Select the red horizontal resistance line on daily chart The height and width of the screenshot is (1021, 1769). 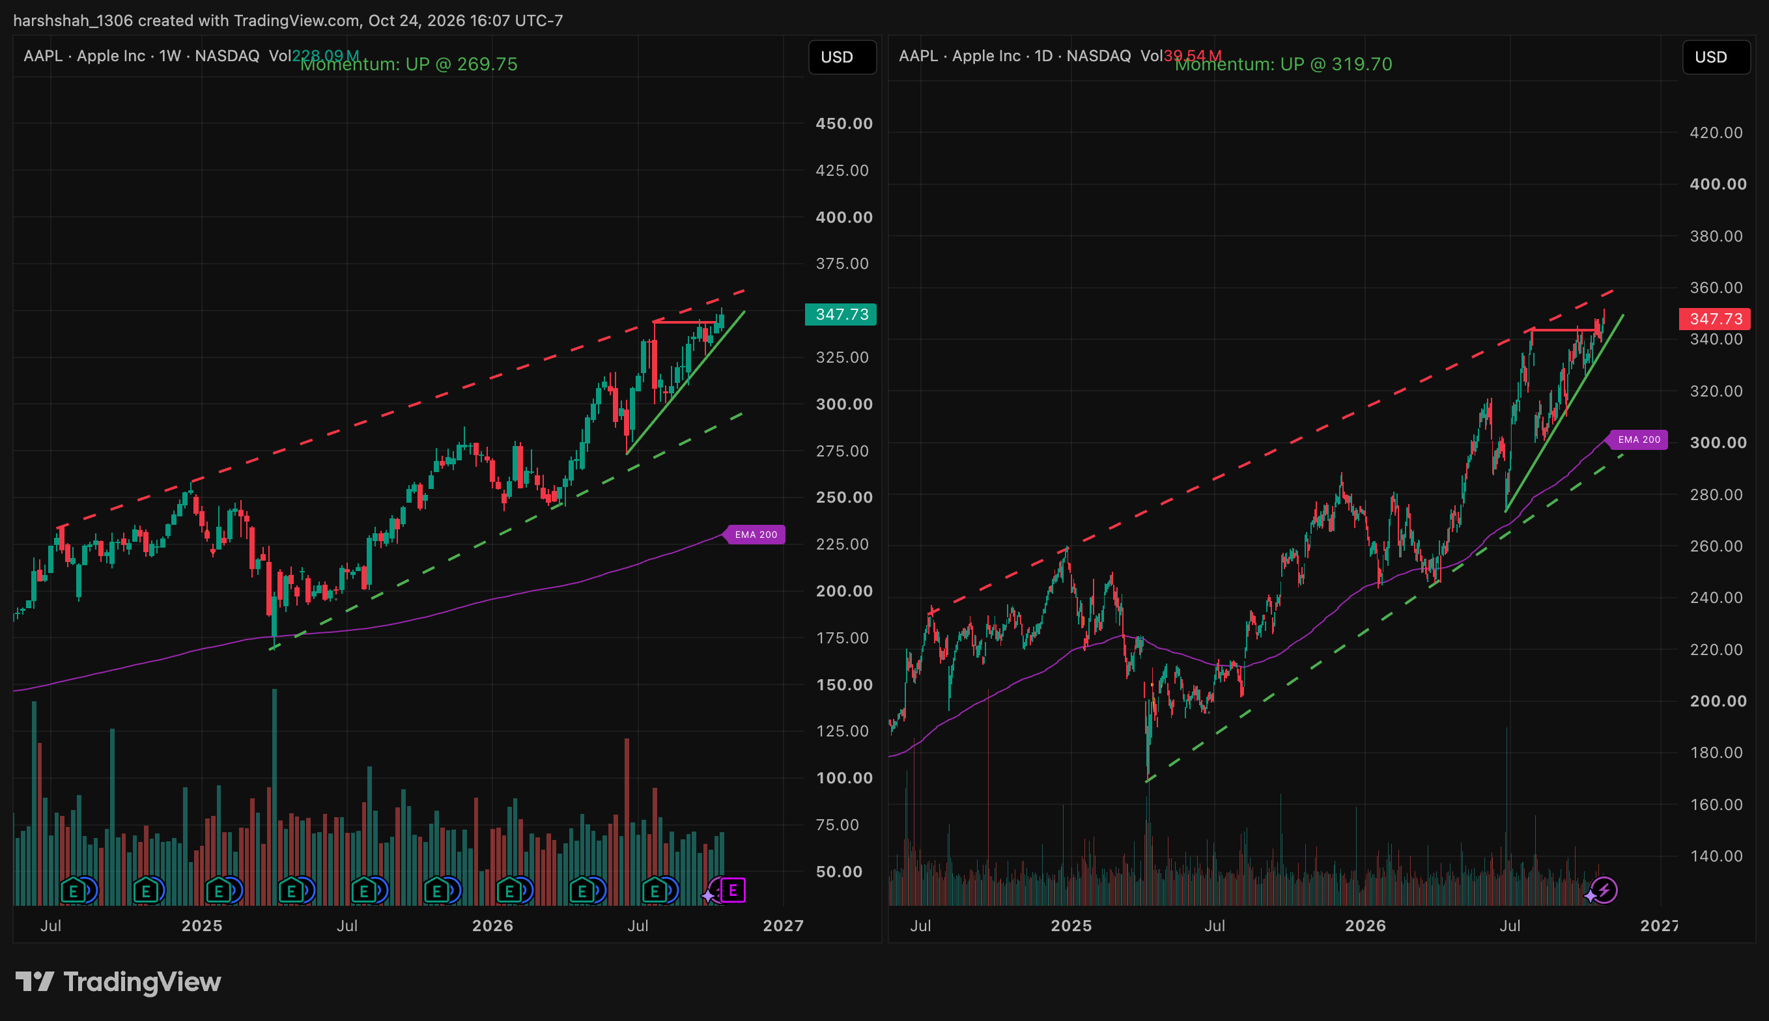[x=1566, y=329]
